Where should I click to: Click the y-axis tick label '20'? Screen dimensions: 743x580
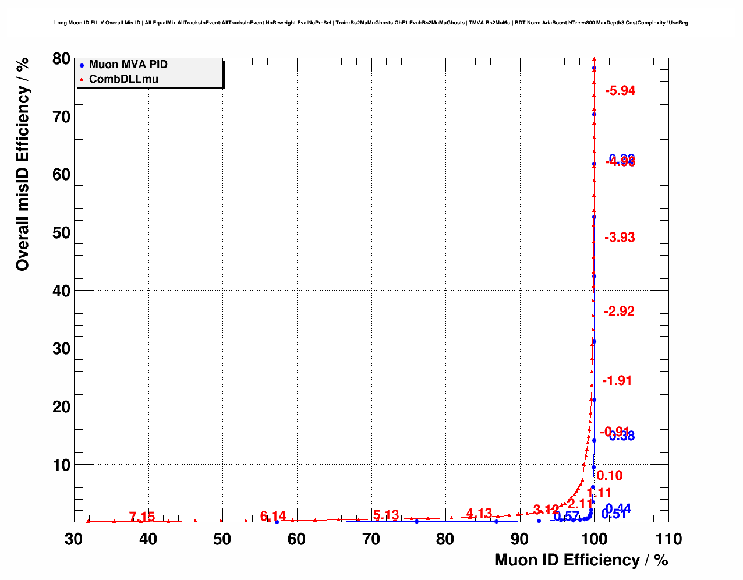61,407
